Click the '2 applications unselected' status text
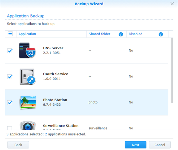The image size is (178, 150). 65,134
